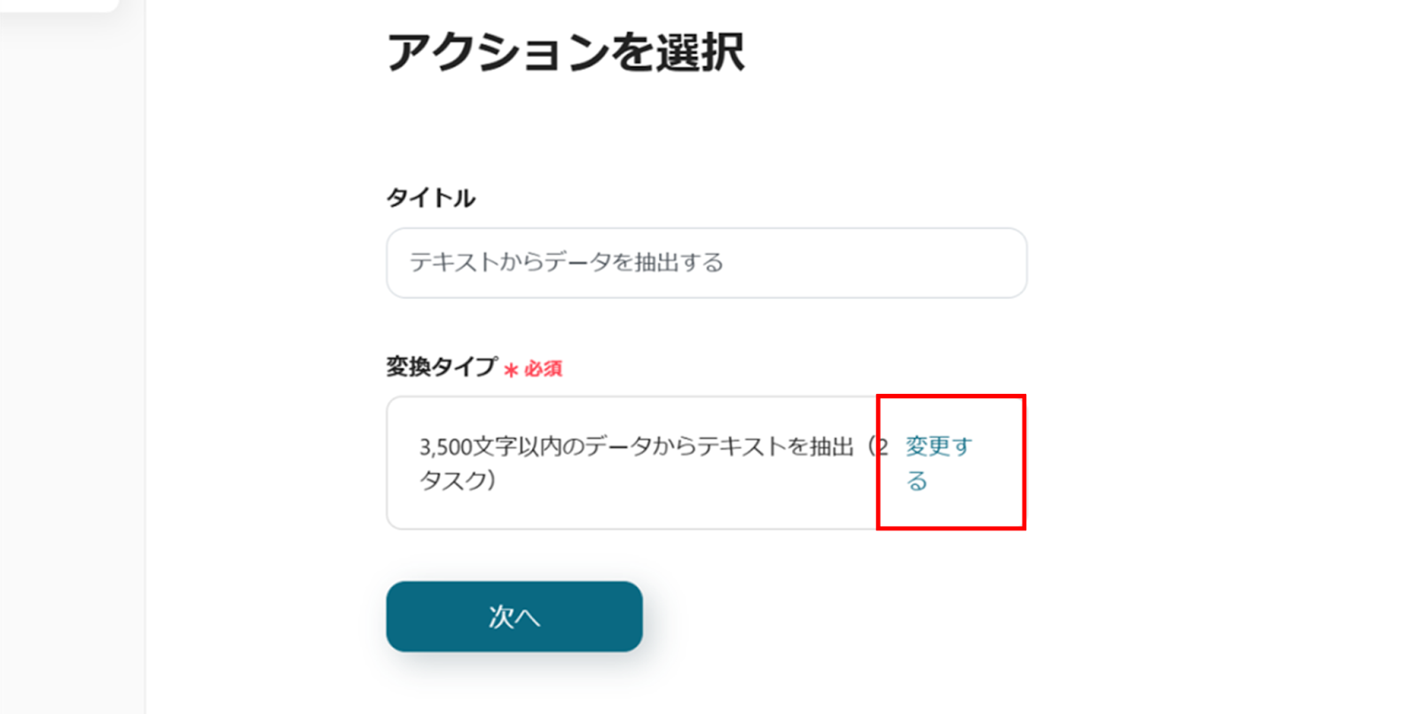Open conversion type options via 変更する
The width and height of the screenshot is (1419, 714).
pyautogui.click(x=938, y=446)
